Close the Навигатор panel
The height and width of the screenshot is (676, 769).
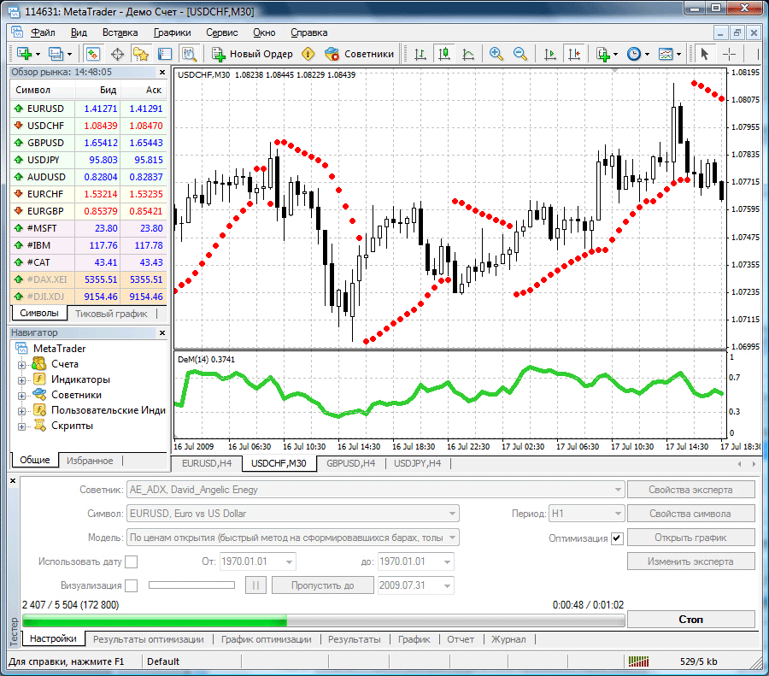pos(162,332)
